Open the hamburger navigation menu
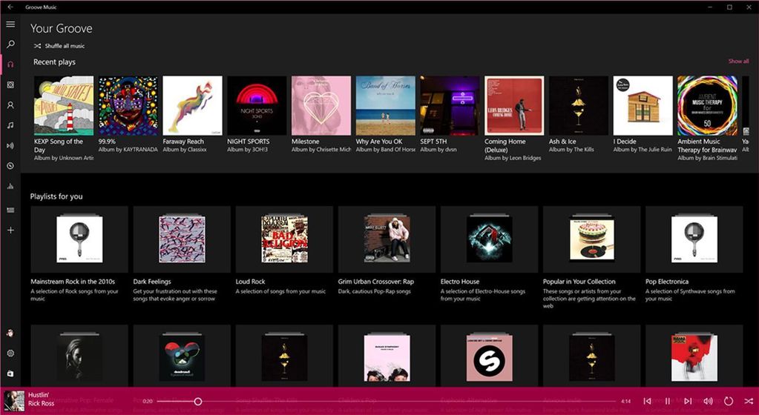 point(10,24)
